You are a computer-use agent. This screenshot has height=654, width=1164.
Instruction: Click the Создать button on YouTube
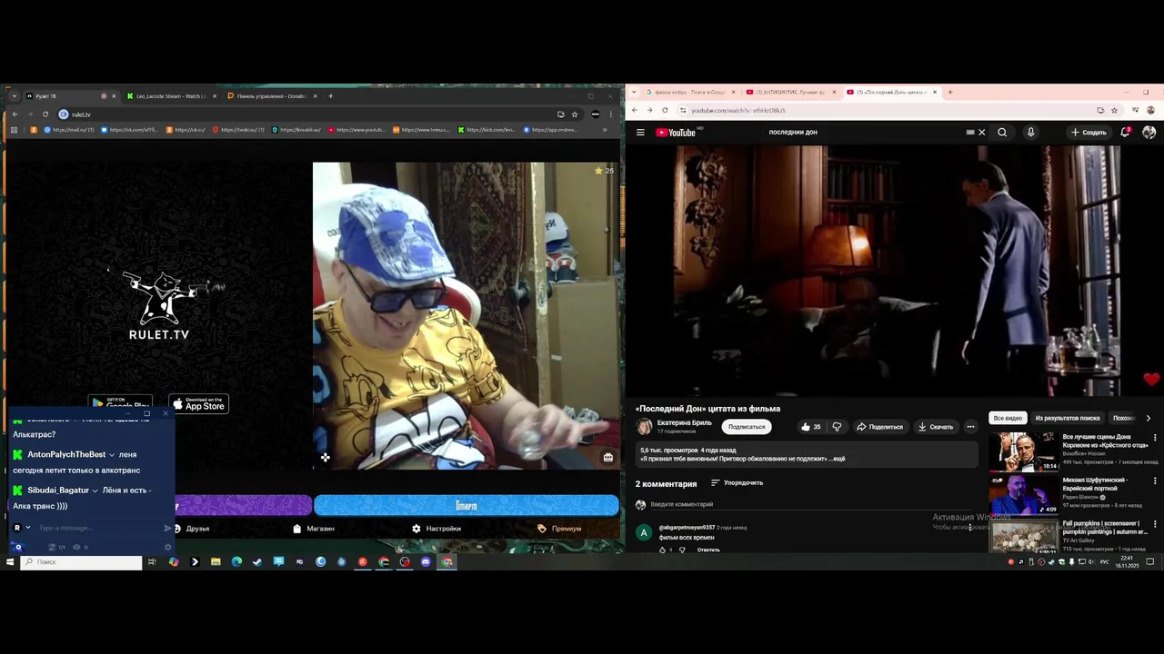(x=1089, y=133)
